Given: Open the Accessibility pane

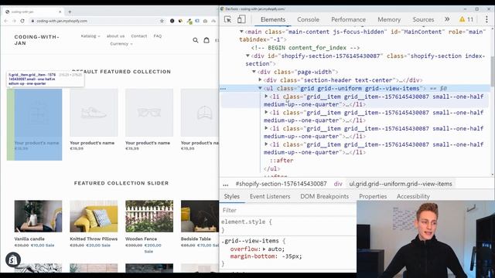Looking at the screenshot, I should pos(413,196).
